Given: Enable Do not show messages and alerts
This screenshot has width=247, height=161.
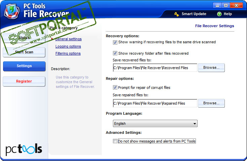Looking at the screenshot, I should click(x=115, y=141).
